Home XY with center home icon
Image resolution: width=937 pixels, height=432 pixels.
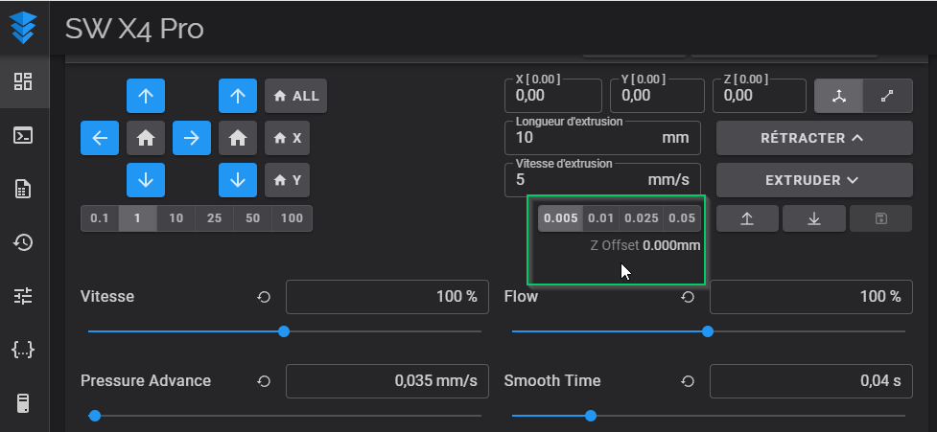[x=146, y=138]
